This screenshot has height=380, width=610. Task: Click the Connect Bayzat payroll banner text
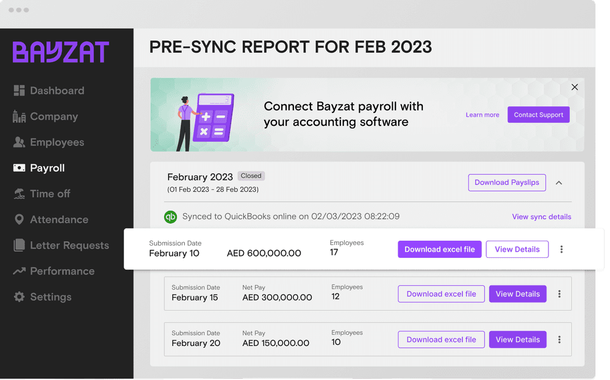coord(343,114)
